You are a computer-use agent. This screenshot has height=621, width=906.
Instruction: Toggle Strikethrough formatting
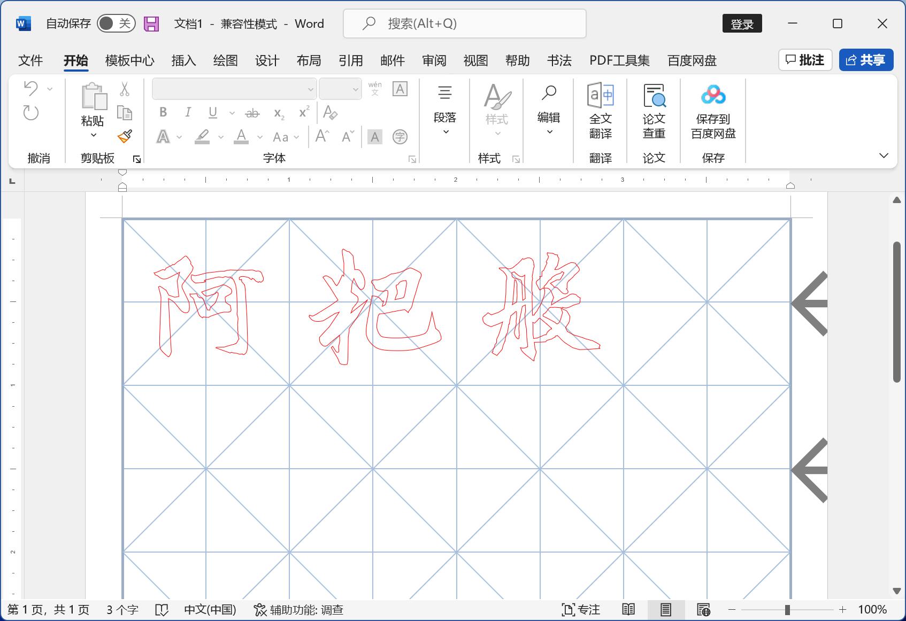coord(252,113)
